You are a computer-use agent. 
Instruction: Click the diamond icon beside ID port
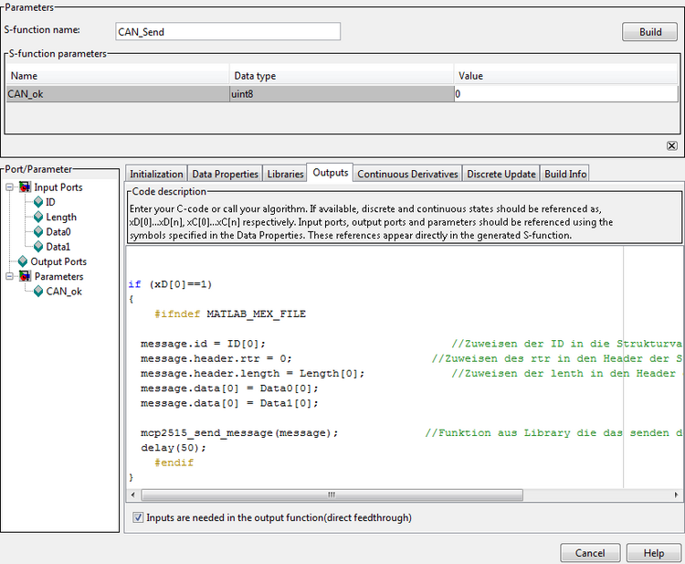point(37,202)
